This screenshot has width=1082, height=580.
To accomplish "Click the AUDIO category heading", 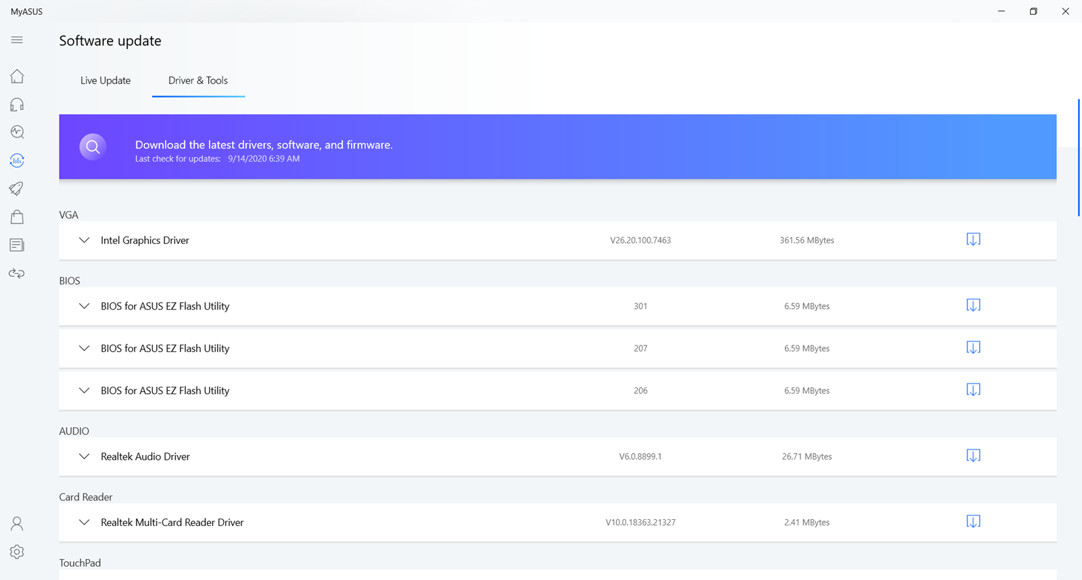I will pos(74,431).
